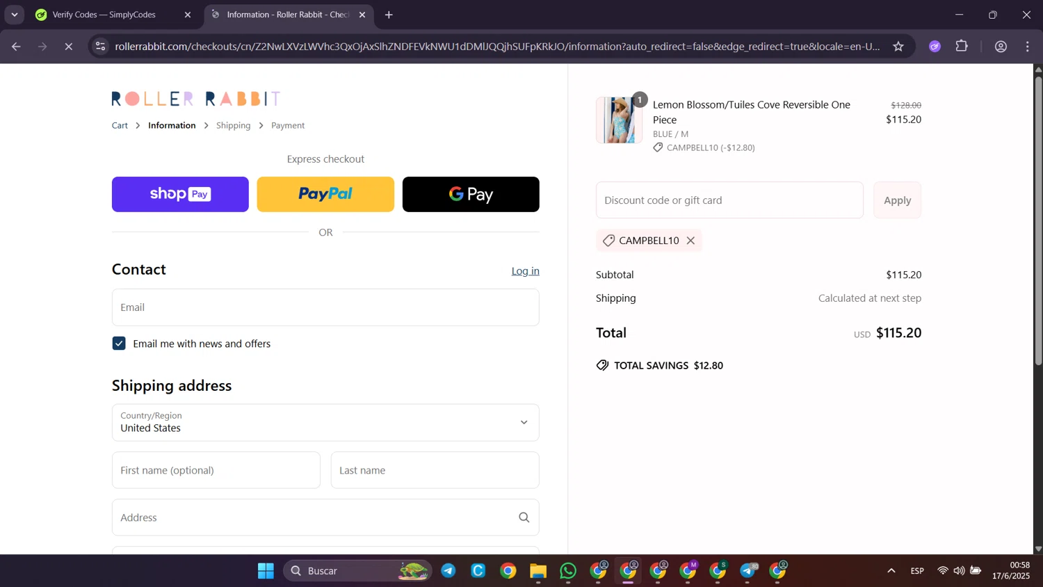1043x587 pixels.
Task: Click the Payment breadcrumb step
Action: pos(288,125)
